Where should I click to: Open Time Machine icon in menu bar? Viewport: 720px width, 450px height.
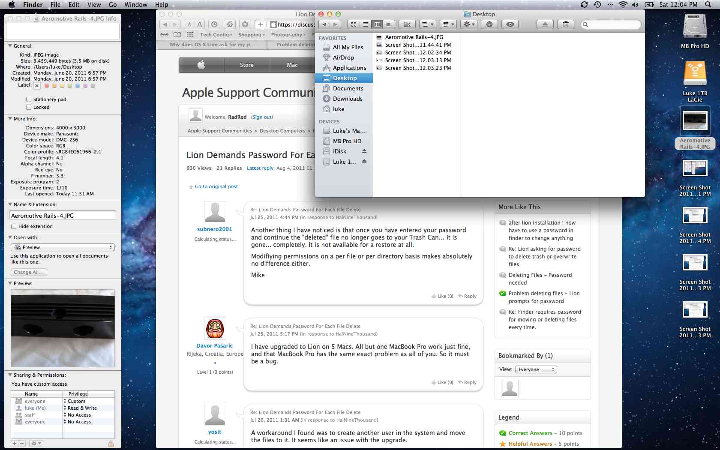point(597,5)
